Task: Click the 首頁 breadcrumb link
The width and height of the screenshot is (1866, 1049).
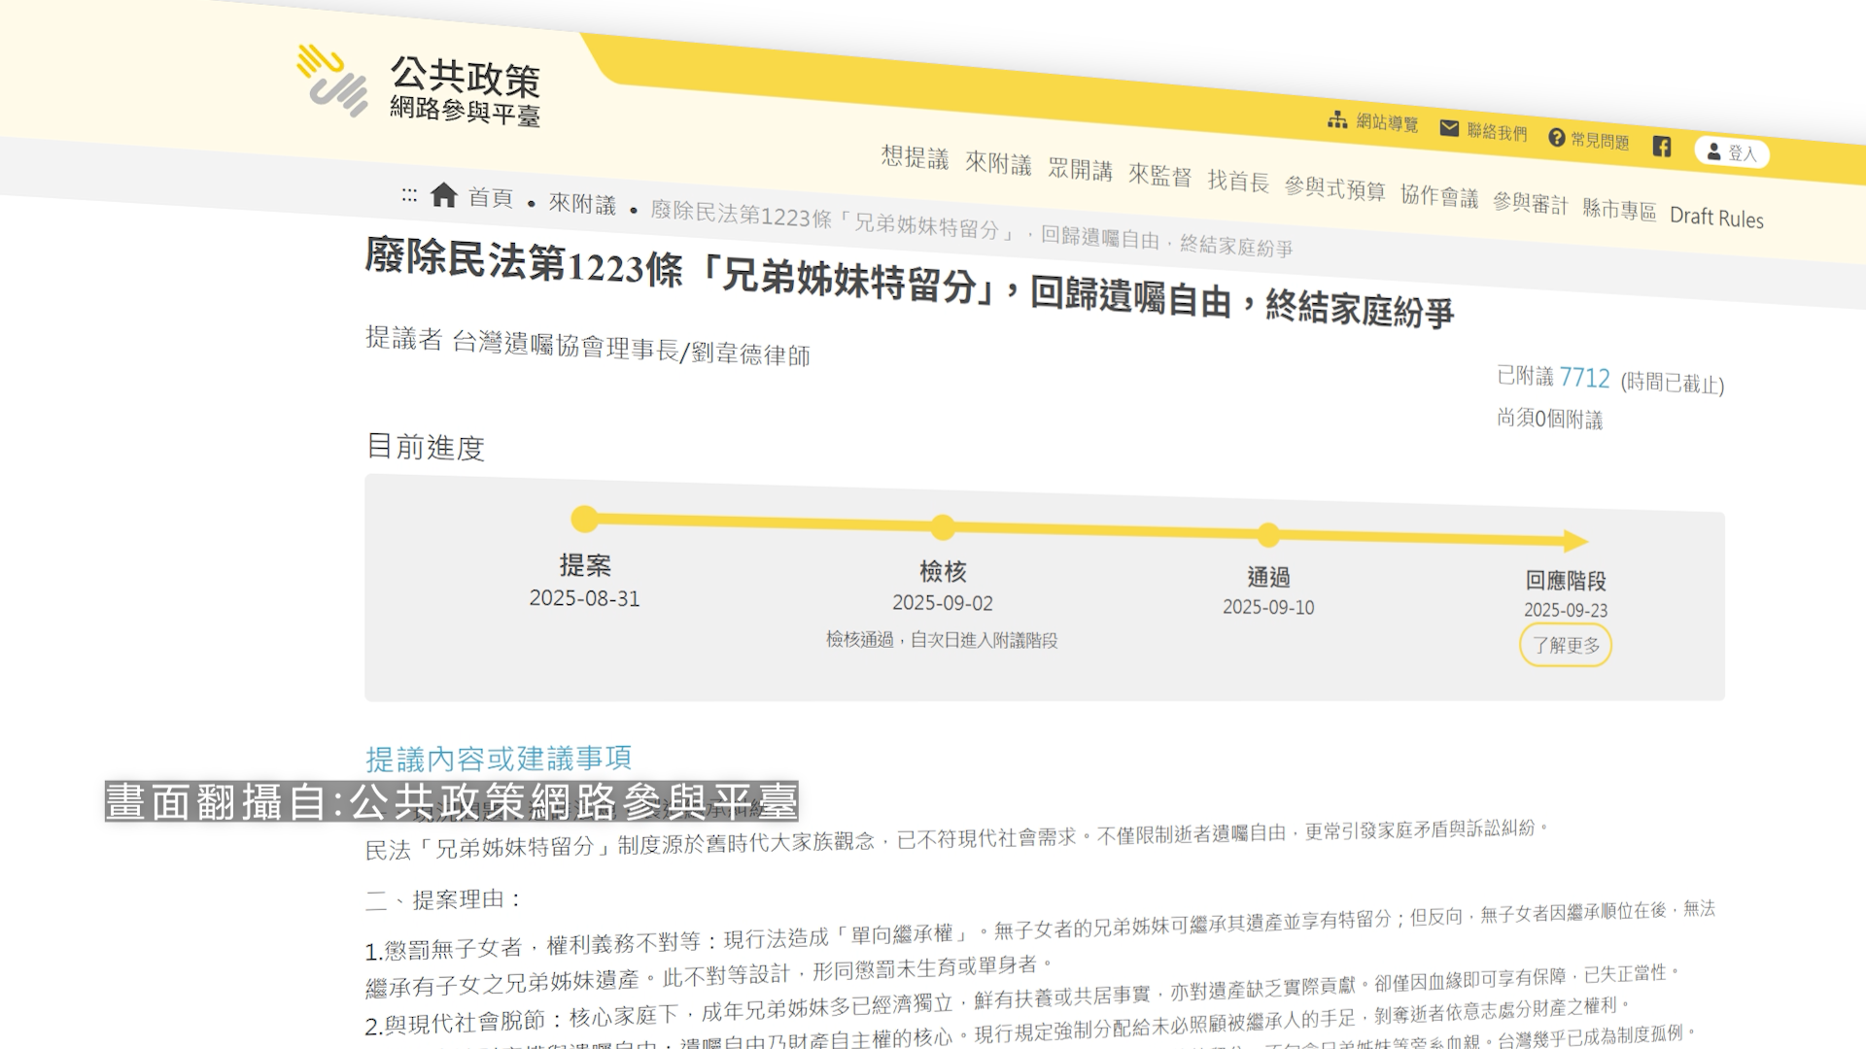Action: pyautogui.click(x=490, y=198)
